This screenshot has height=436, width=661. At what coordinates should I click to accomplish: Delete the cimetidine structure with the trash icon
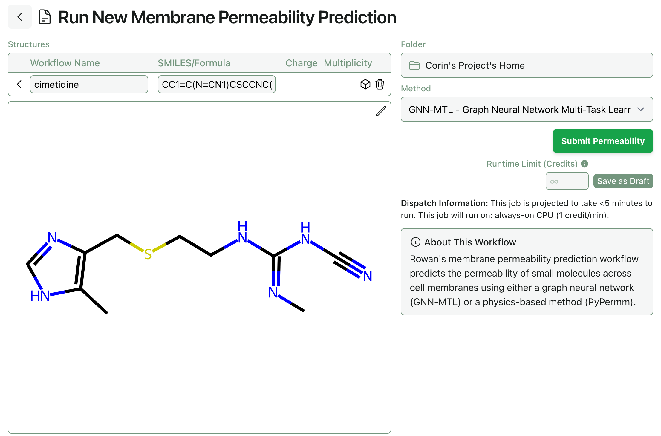tap(380, 85)
